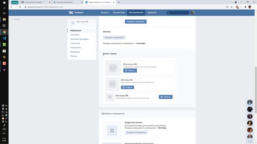Viewport: 257px width, 144px height.
Task: Bookmark this page with the star icon
Action: point(232,7)
